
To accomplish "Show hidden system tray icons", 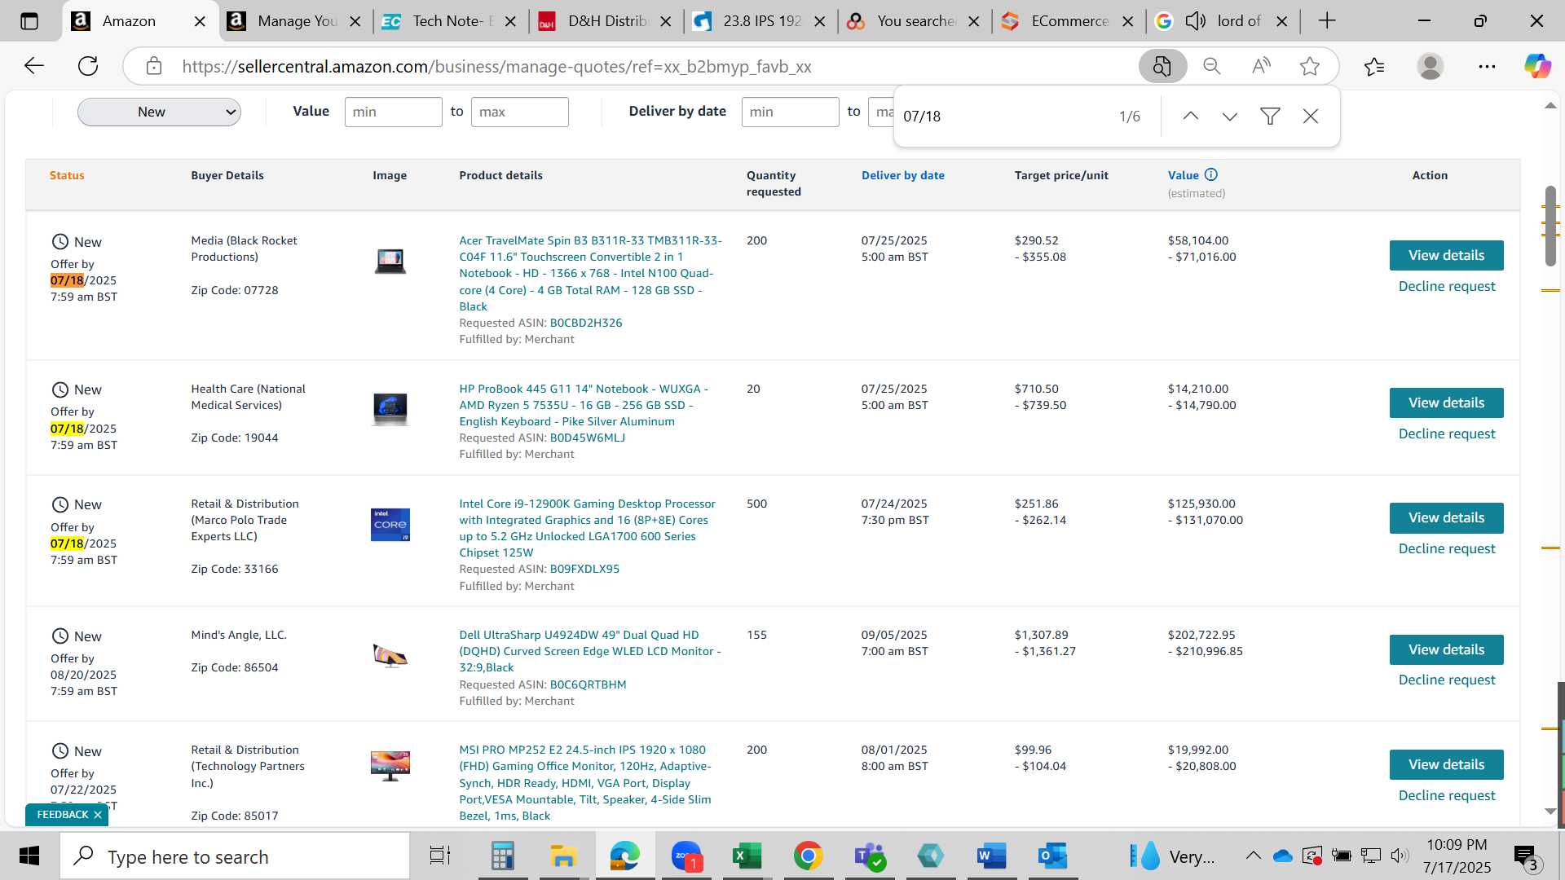I will point(1253,856).
